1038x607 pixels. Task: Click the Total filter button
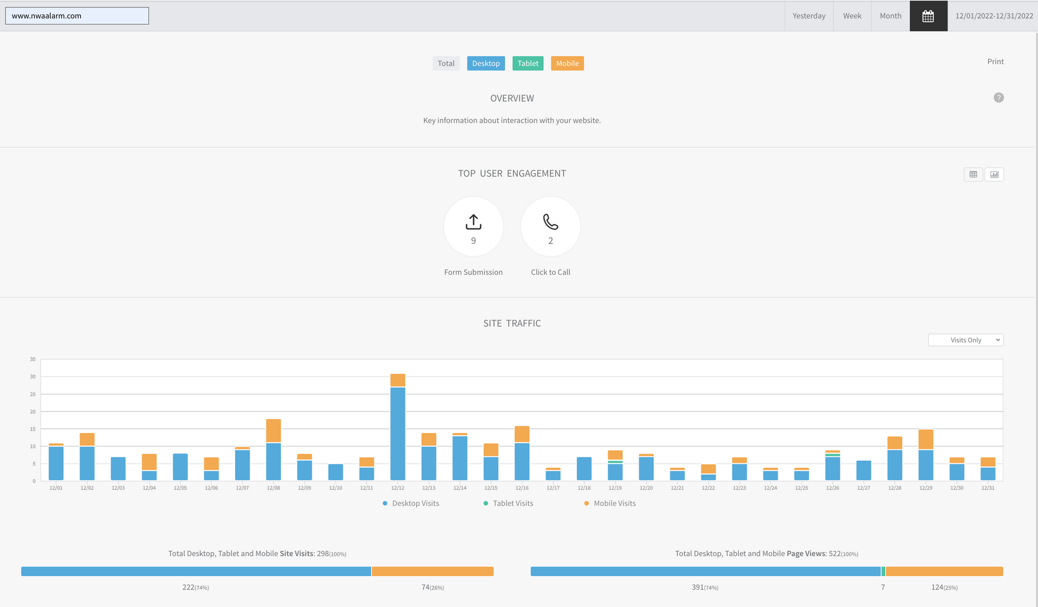tap(446, 63)
